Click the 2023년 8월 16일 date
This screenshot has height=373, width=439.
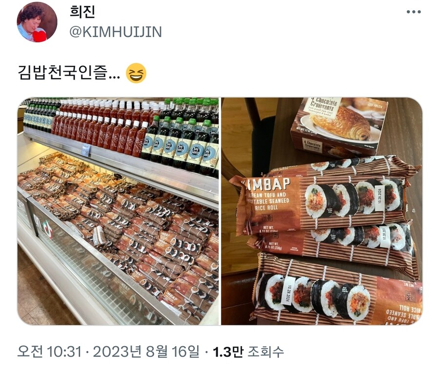(145, 352)
